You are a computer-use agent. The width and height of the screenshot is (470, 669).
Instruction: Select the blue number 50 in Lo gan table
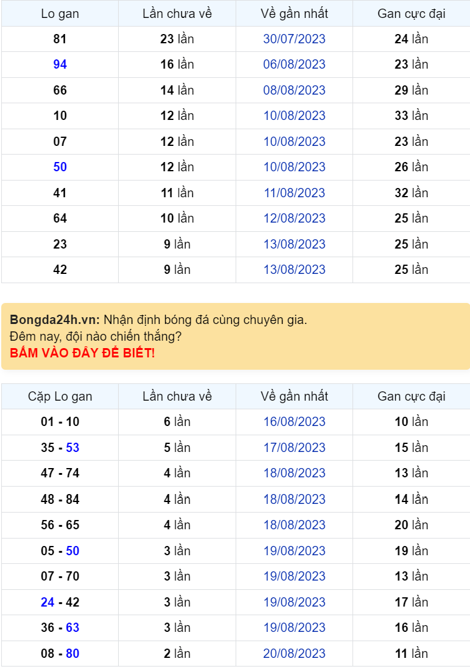[60, 167]
